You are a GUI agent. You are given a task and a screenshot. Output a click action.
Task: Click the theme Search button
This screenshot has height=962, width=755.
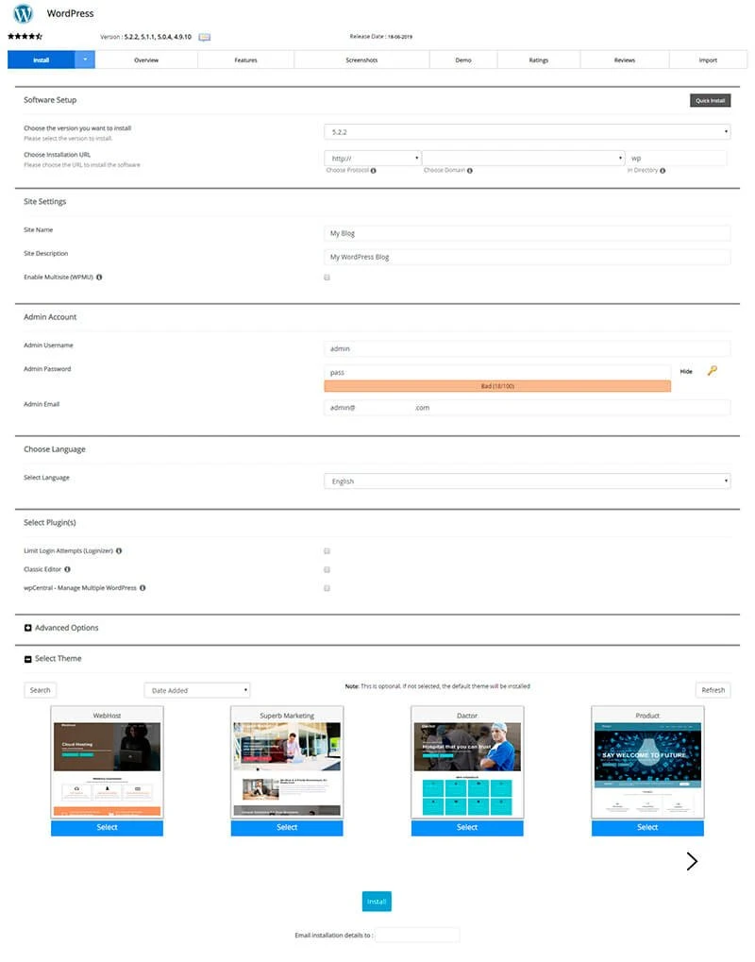(x=41, y=690)
